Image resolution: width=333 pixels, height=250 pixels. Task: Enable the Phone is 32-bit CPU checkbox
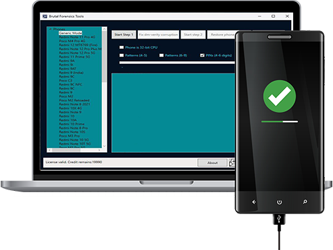121,47
